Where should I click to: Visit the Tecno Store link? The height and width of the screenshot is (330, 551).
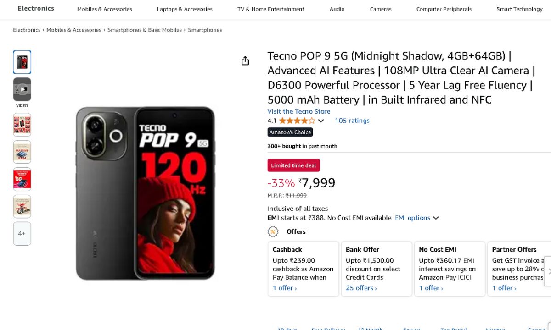tap(299, 111)
